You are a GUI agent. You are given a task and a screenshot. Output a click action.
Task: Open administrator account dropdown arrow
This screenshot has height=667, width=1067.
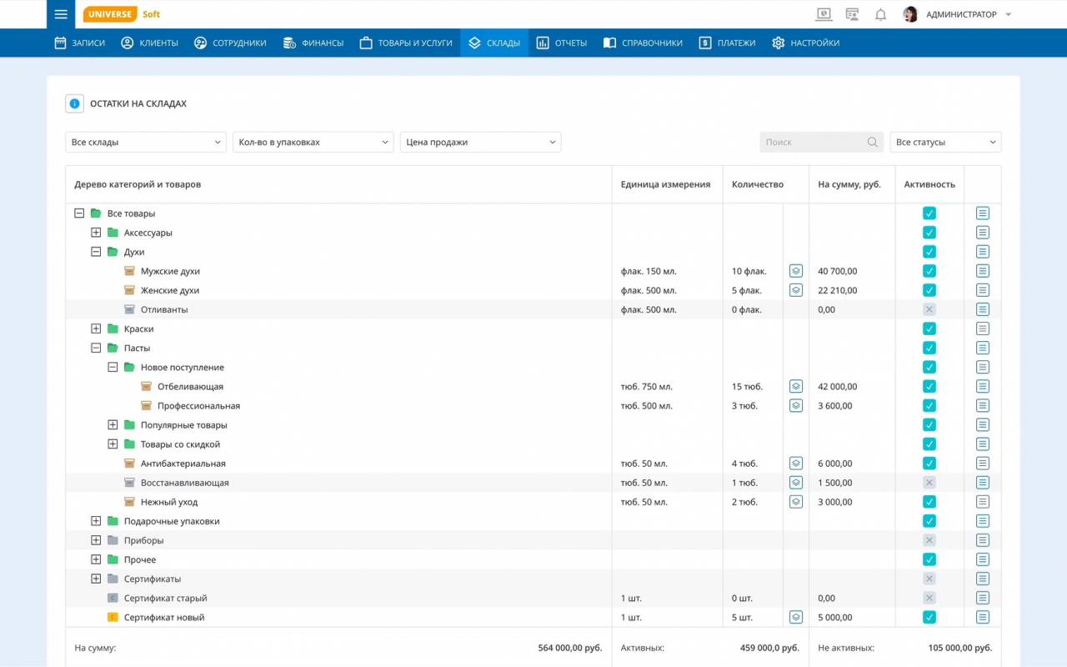(x=1009, y=14)
